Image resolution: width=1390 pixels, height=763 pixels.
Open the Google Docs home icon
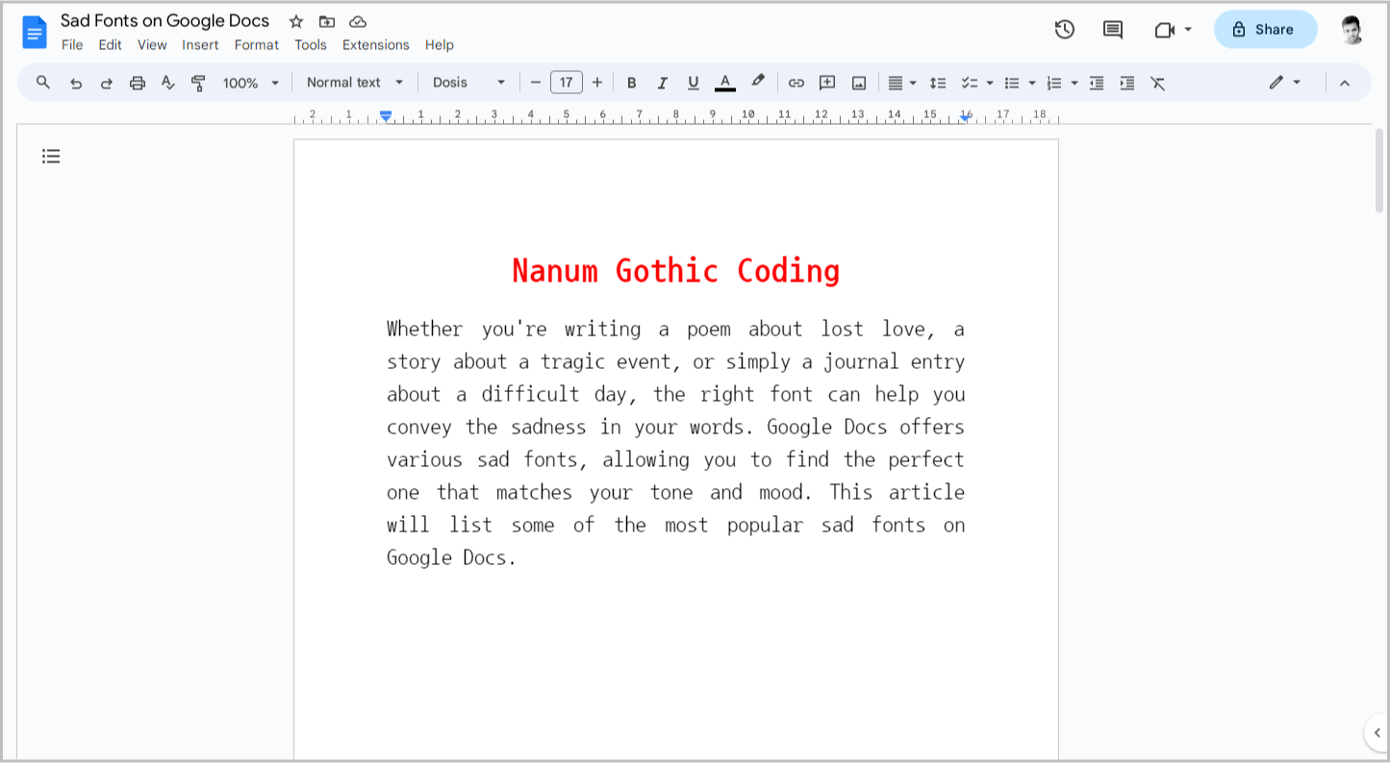tap(35, 32)
